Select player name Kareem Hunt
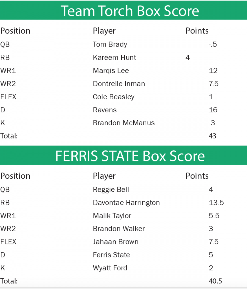This screenshot has height=289, width=247. tap(114, 58)
